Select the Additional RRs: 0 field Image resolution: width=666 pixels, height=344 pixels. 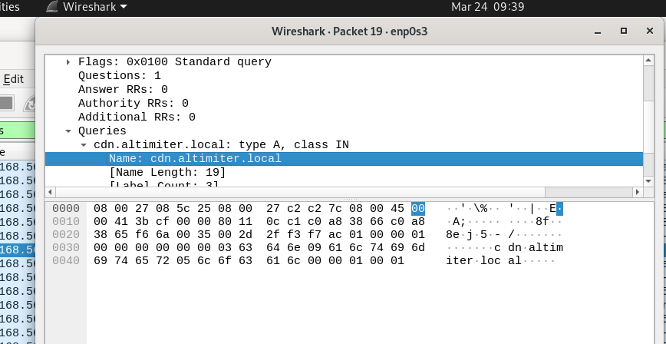pos(137,117)
